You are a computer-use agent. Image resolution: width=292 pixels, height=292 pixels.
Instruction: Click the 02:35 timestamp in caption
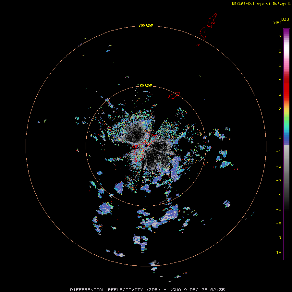coord(217,290)
